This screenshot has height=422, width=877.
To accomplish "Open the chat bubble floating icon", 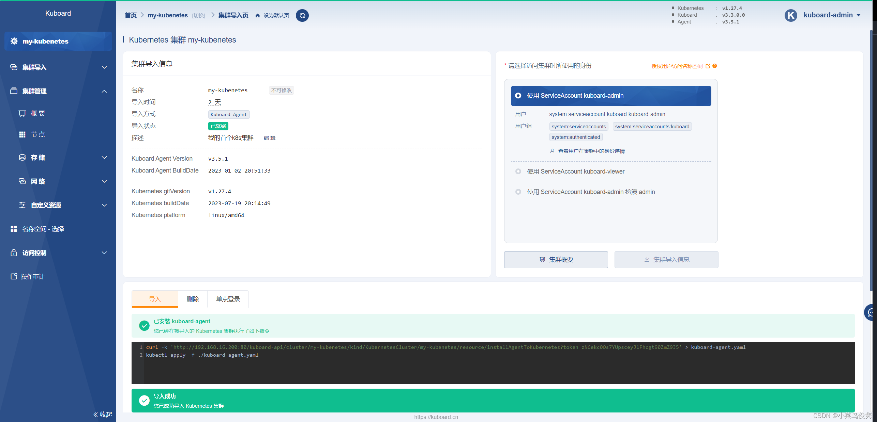I will [x=870, y=312].
